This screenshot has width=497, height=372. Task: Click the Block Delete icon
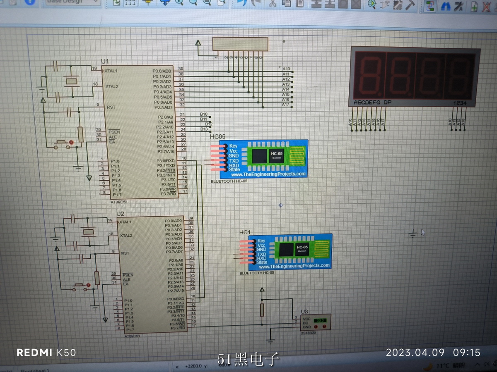tap(356, 5)
